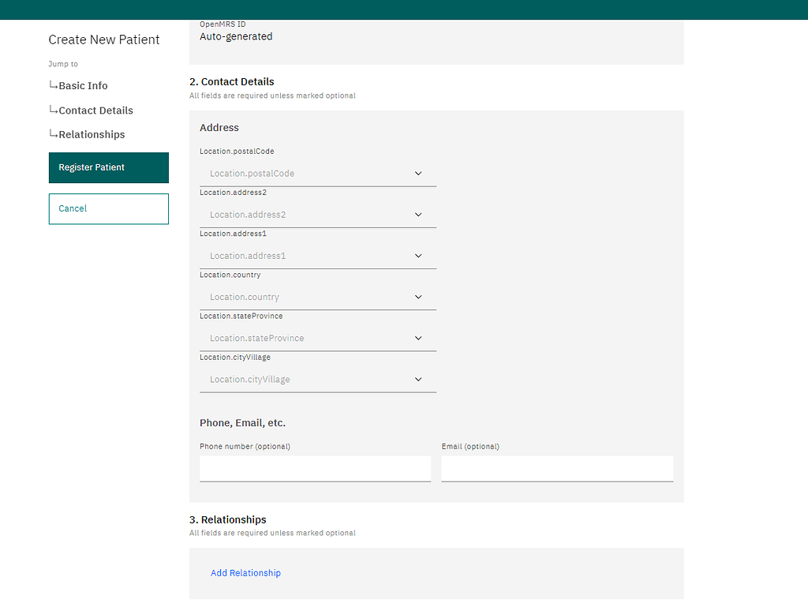Click the Cancel button

(x=108, y=208)
